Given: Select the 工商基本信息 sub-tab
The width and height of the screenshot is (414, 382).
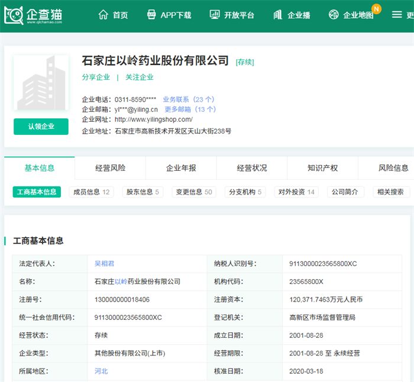Looking at the screenshot, I should click(37, 192).
